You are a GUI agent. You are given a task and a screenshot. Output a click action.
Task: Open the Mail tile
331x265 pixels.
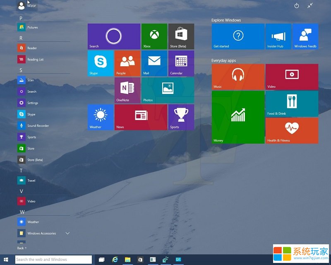click(x=154, y=63)
